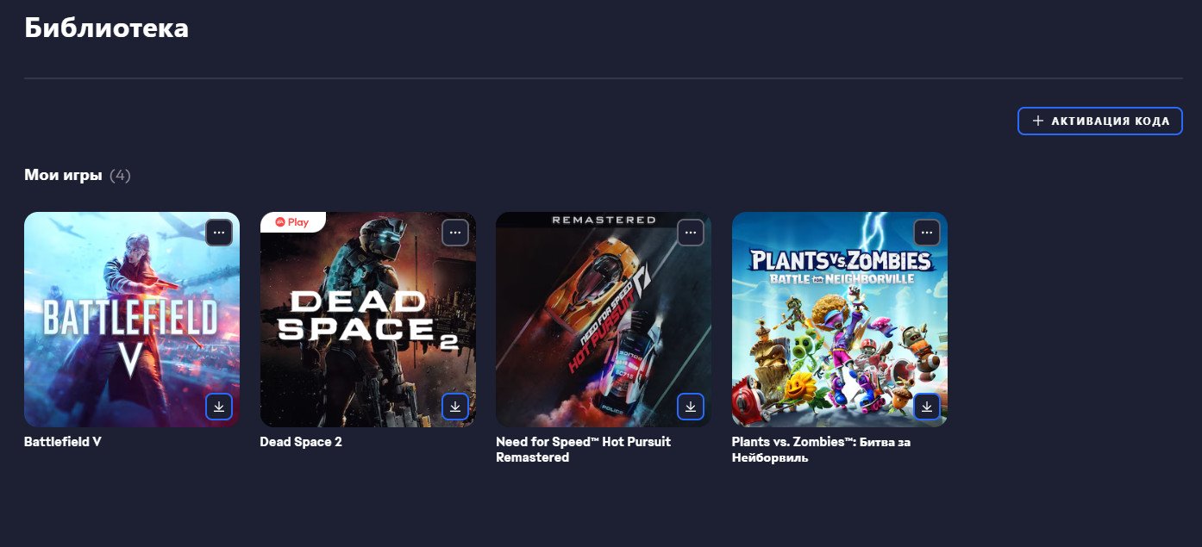
Task: Open the Need for Speed Remastered cover
Action: (604, 320)
